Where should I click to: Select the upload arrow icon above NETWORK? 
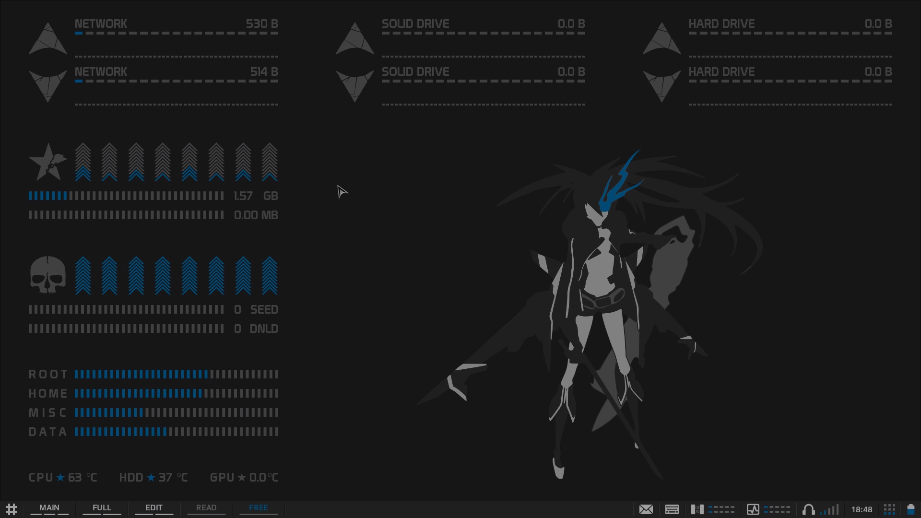[48, 37]
